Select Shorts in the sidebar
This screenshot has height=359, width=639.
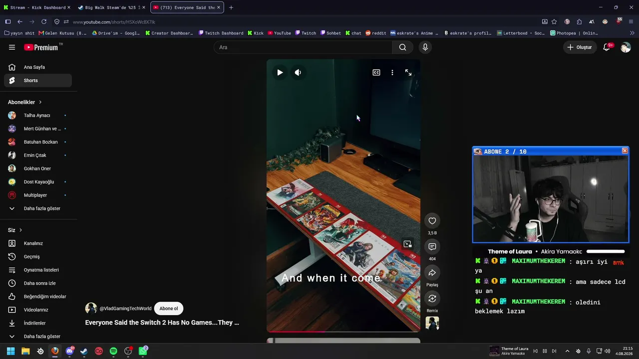[38, 80]
